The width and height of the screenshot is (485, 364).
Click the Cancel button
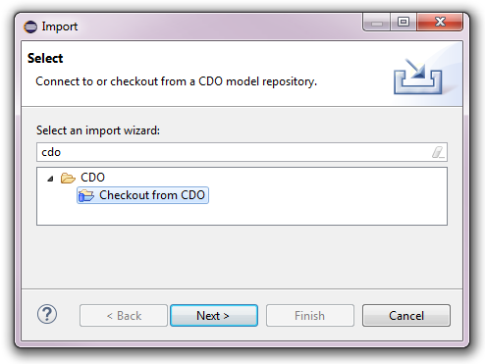click(x=406, y=316)
